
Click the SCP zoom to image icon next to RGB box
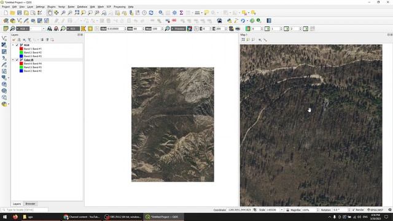tap(12, 29)
